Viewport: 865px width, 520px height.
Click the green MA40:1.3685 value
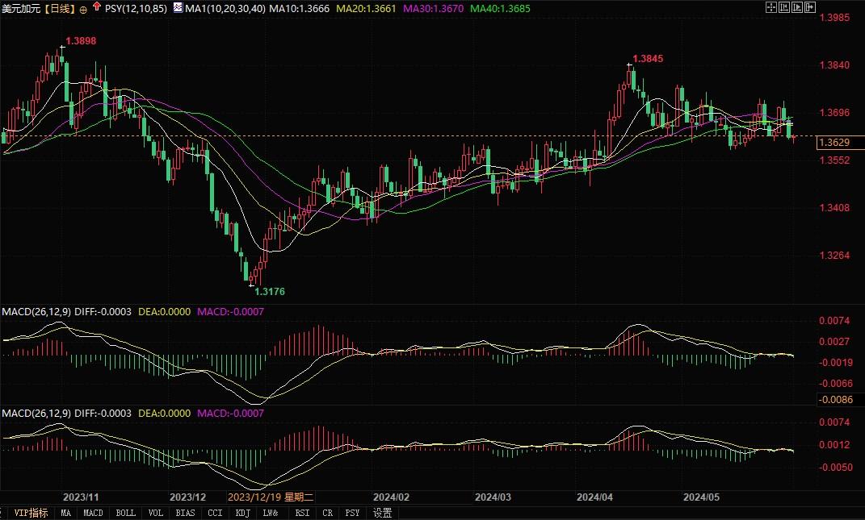click(x=501, y=9)
